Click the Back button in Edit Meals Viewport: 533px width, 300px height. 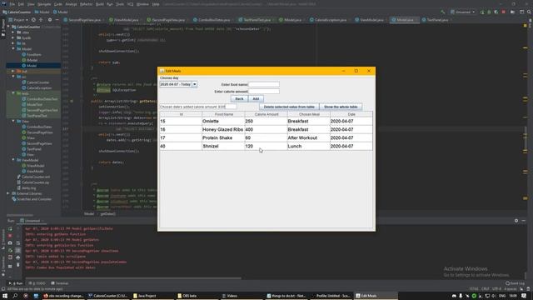tap(239, 98)
